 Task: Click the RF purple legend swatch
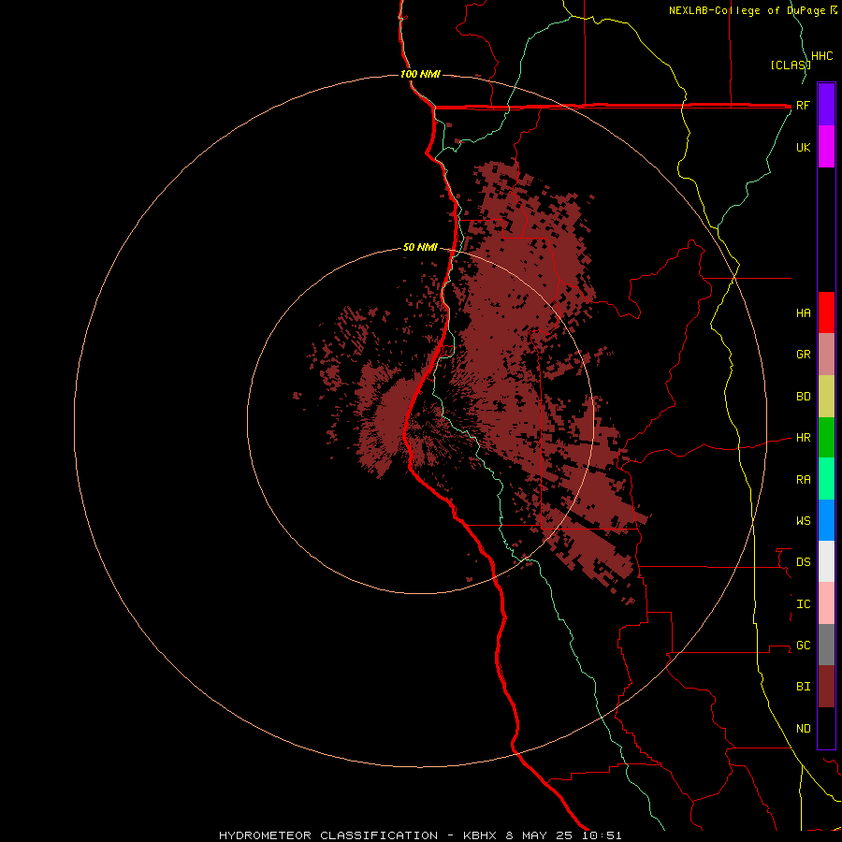click(826, 105)
